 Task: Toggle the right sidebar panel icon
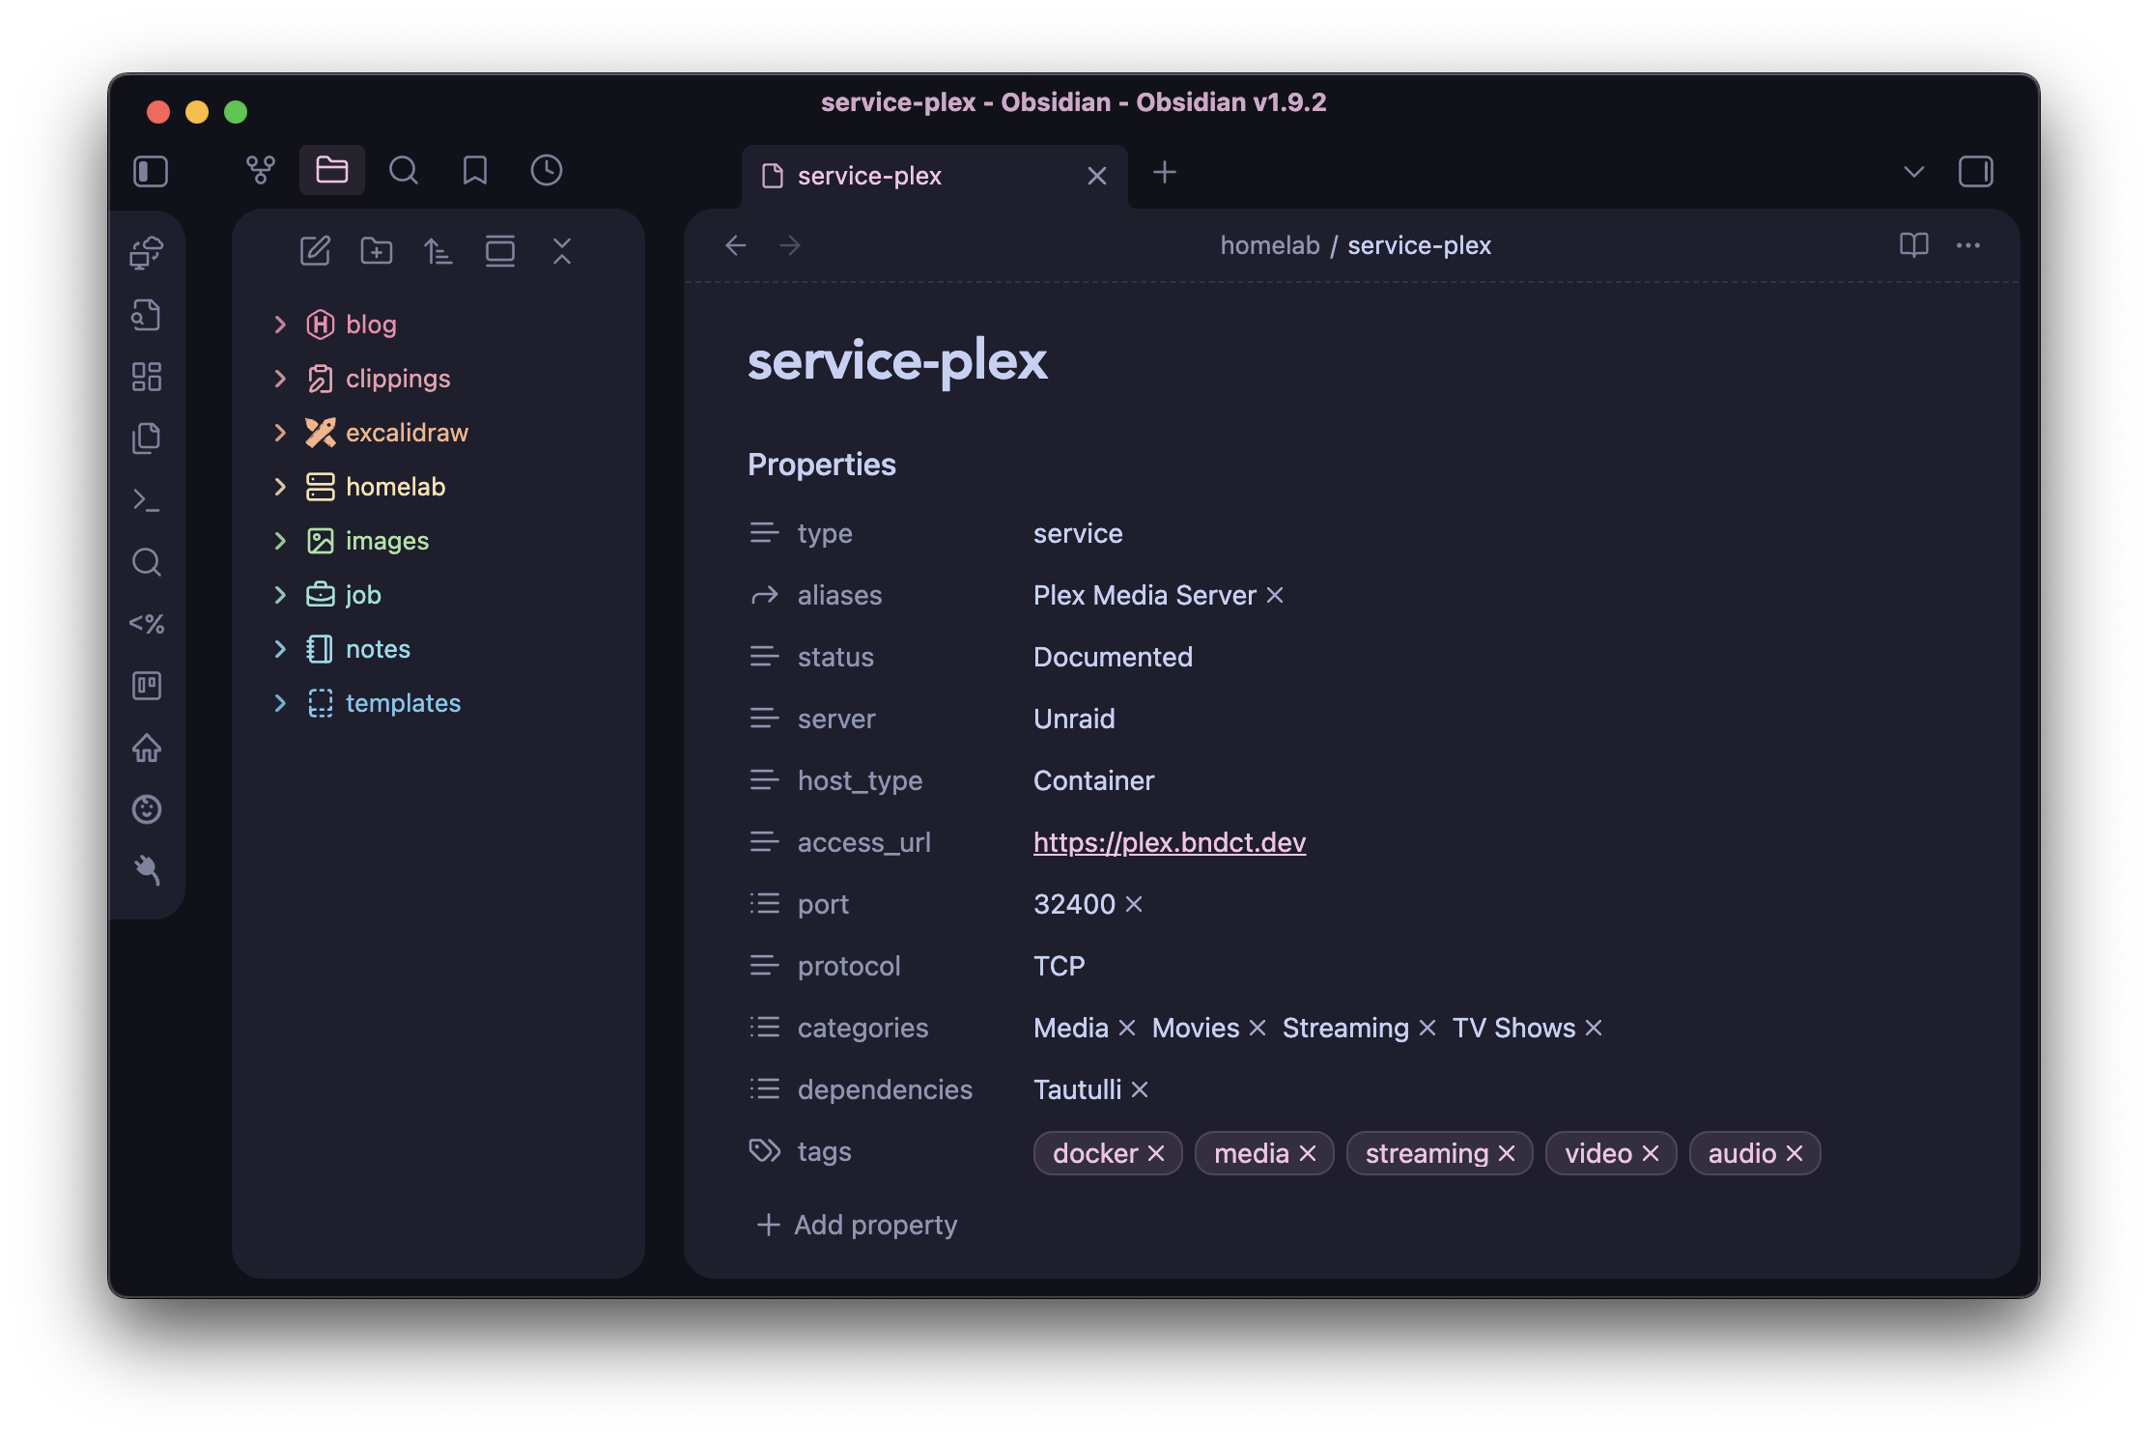1976,172
